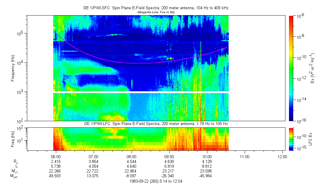The width and height of the screenshot is (324, 185).
Task: Click the 'Freq (Hz)' lower panel axis label
Action: pos(13,139)
